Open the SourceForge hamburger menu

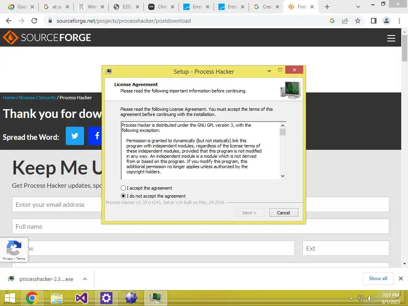(x=391, y=38)
